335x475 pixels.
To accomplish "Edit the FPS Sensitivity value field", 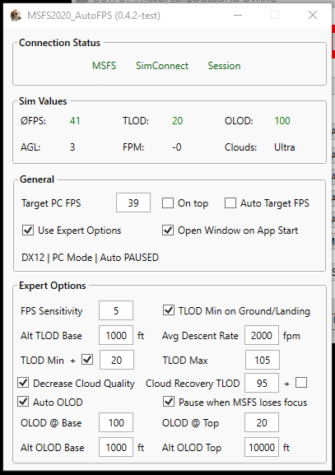I will [116, 310].
